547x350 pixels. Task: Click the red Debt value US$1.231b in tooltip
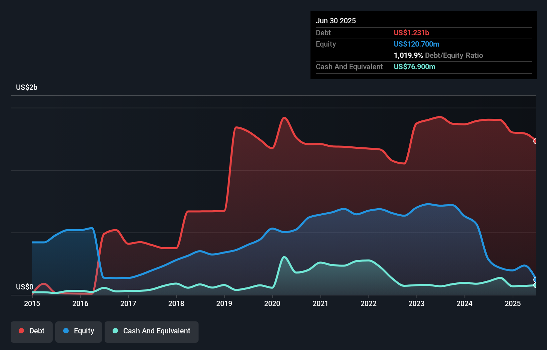(x=411, y=33)
